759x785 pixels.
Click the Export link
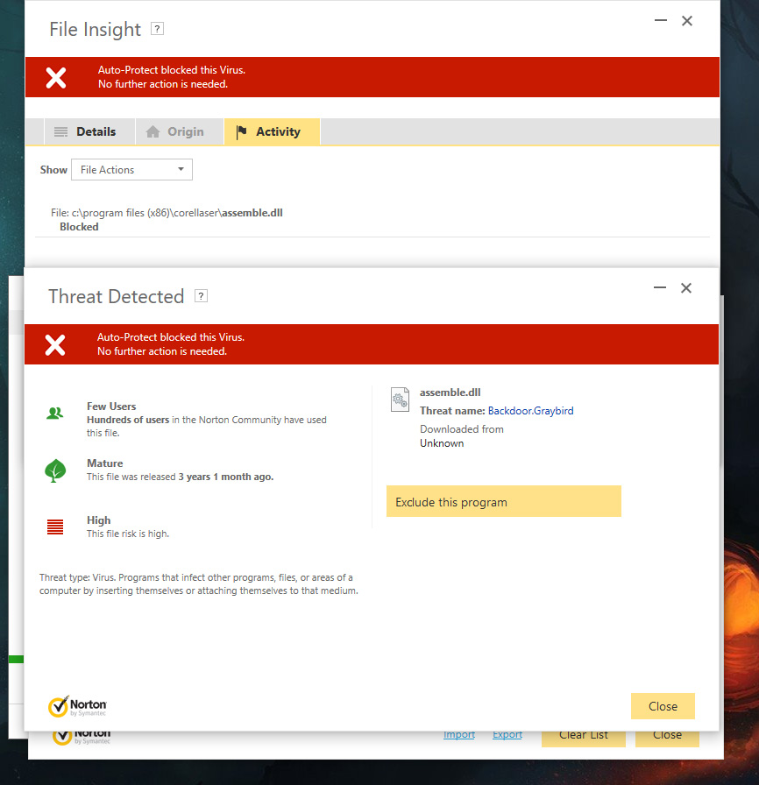pyautogui.click(x=507, y=735)
